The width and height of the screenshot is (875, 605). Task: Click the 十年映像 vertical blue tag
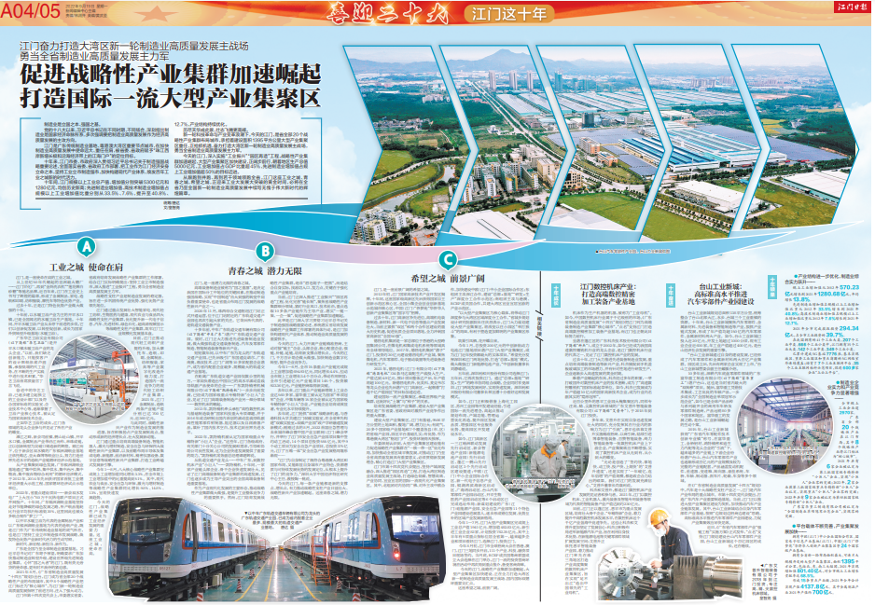(x=771, y=287)
